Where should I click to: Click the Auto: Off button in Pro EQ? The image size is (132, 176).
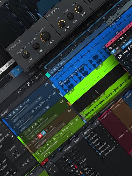coord(118,52)
